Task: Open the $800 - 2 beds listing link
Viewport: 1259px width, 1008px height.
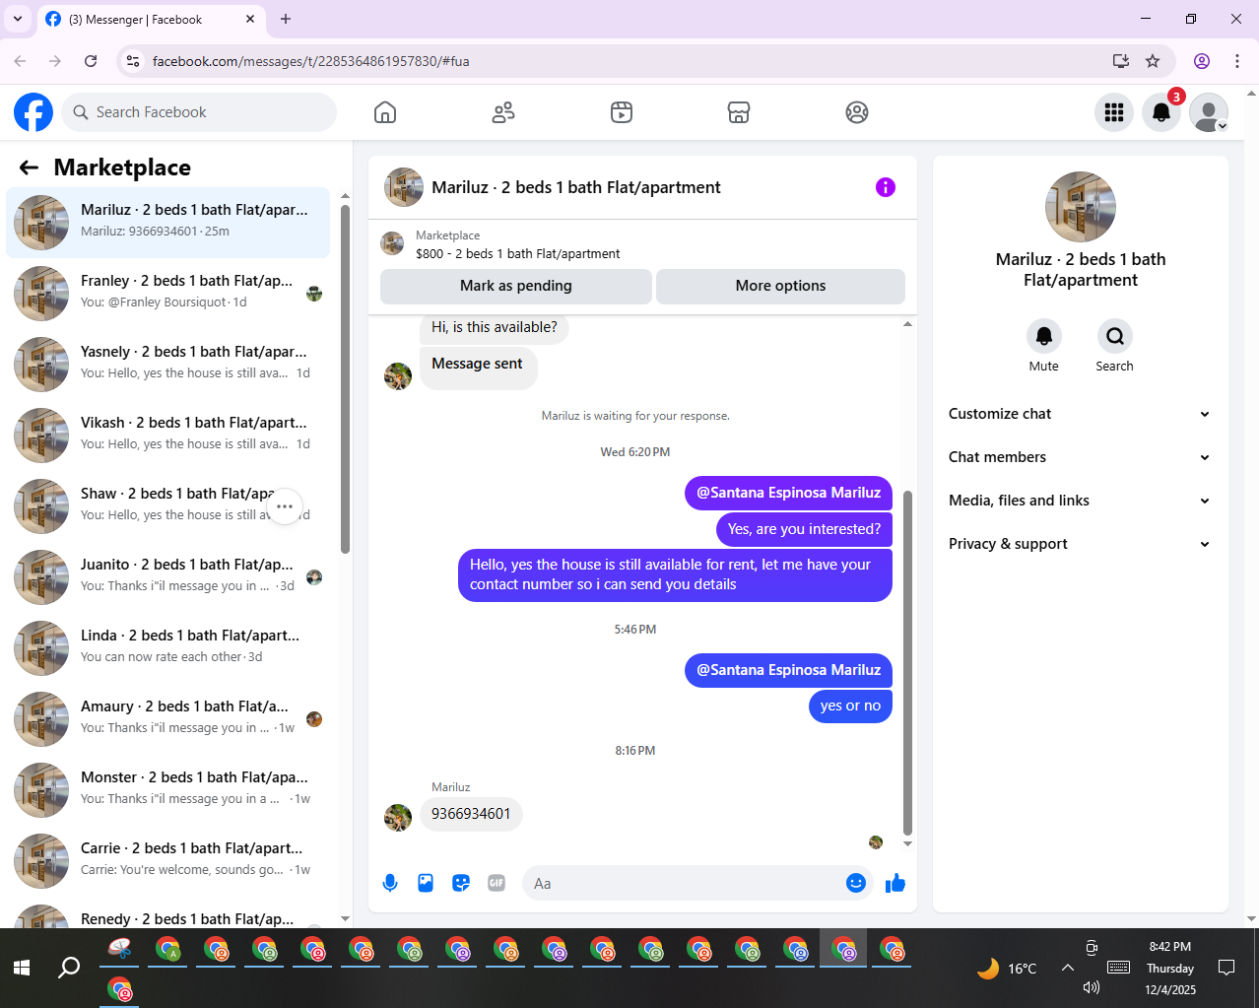Action: (x=517, y=253)
